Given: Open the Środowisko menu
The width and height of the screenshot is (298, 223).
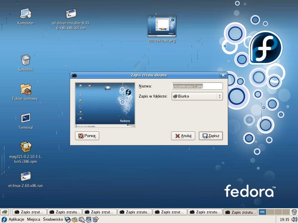Looking at the screenshot, I should coord(53,220).
